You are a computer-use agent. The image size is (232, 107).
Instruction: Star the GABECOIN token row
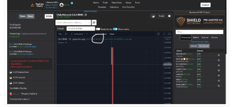219,70
